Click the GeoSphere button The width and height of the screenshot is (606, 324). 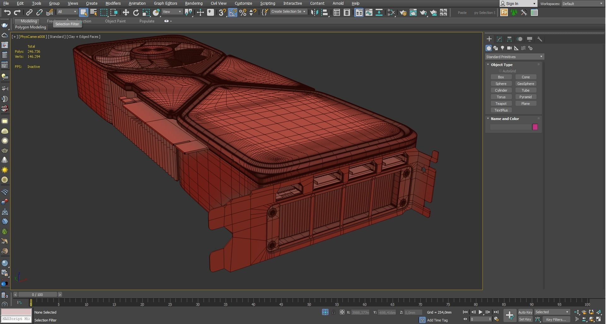click(x=526, y=84)
